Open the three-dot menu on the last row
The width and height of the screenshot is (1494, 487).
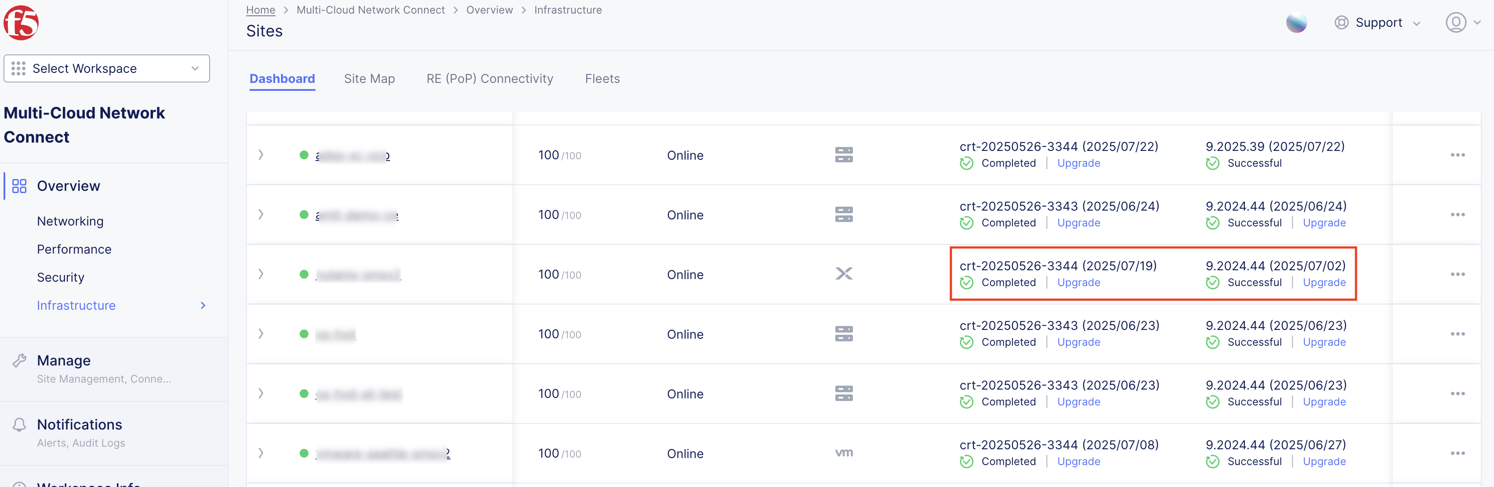point(1458,453)
